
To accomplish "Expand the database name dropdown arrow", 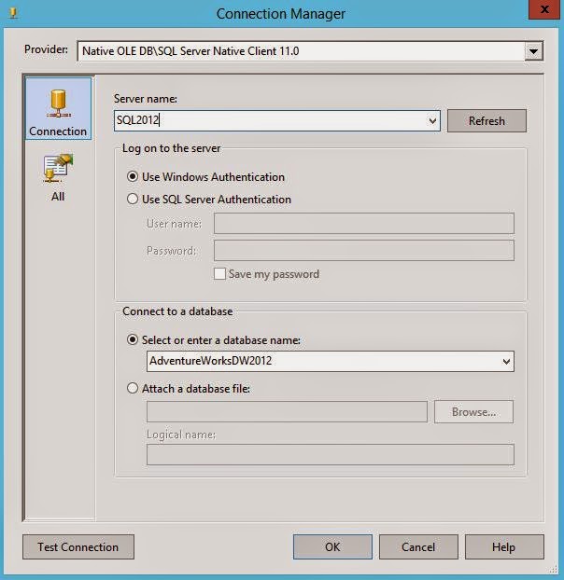I will 506,362.
